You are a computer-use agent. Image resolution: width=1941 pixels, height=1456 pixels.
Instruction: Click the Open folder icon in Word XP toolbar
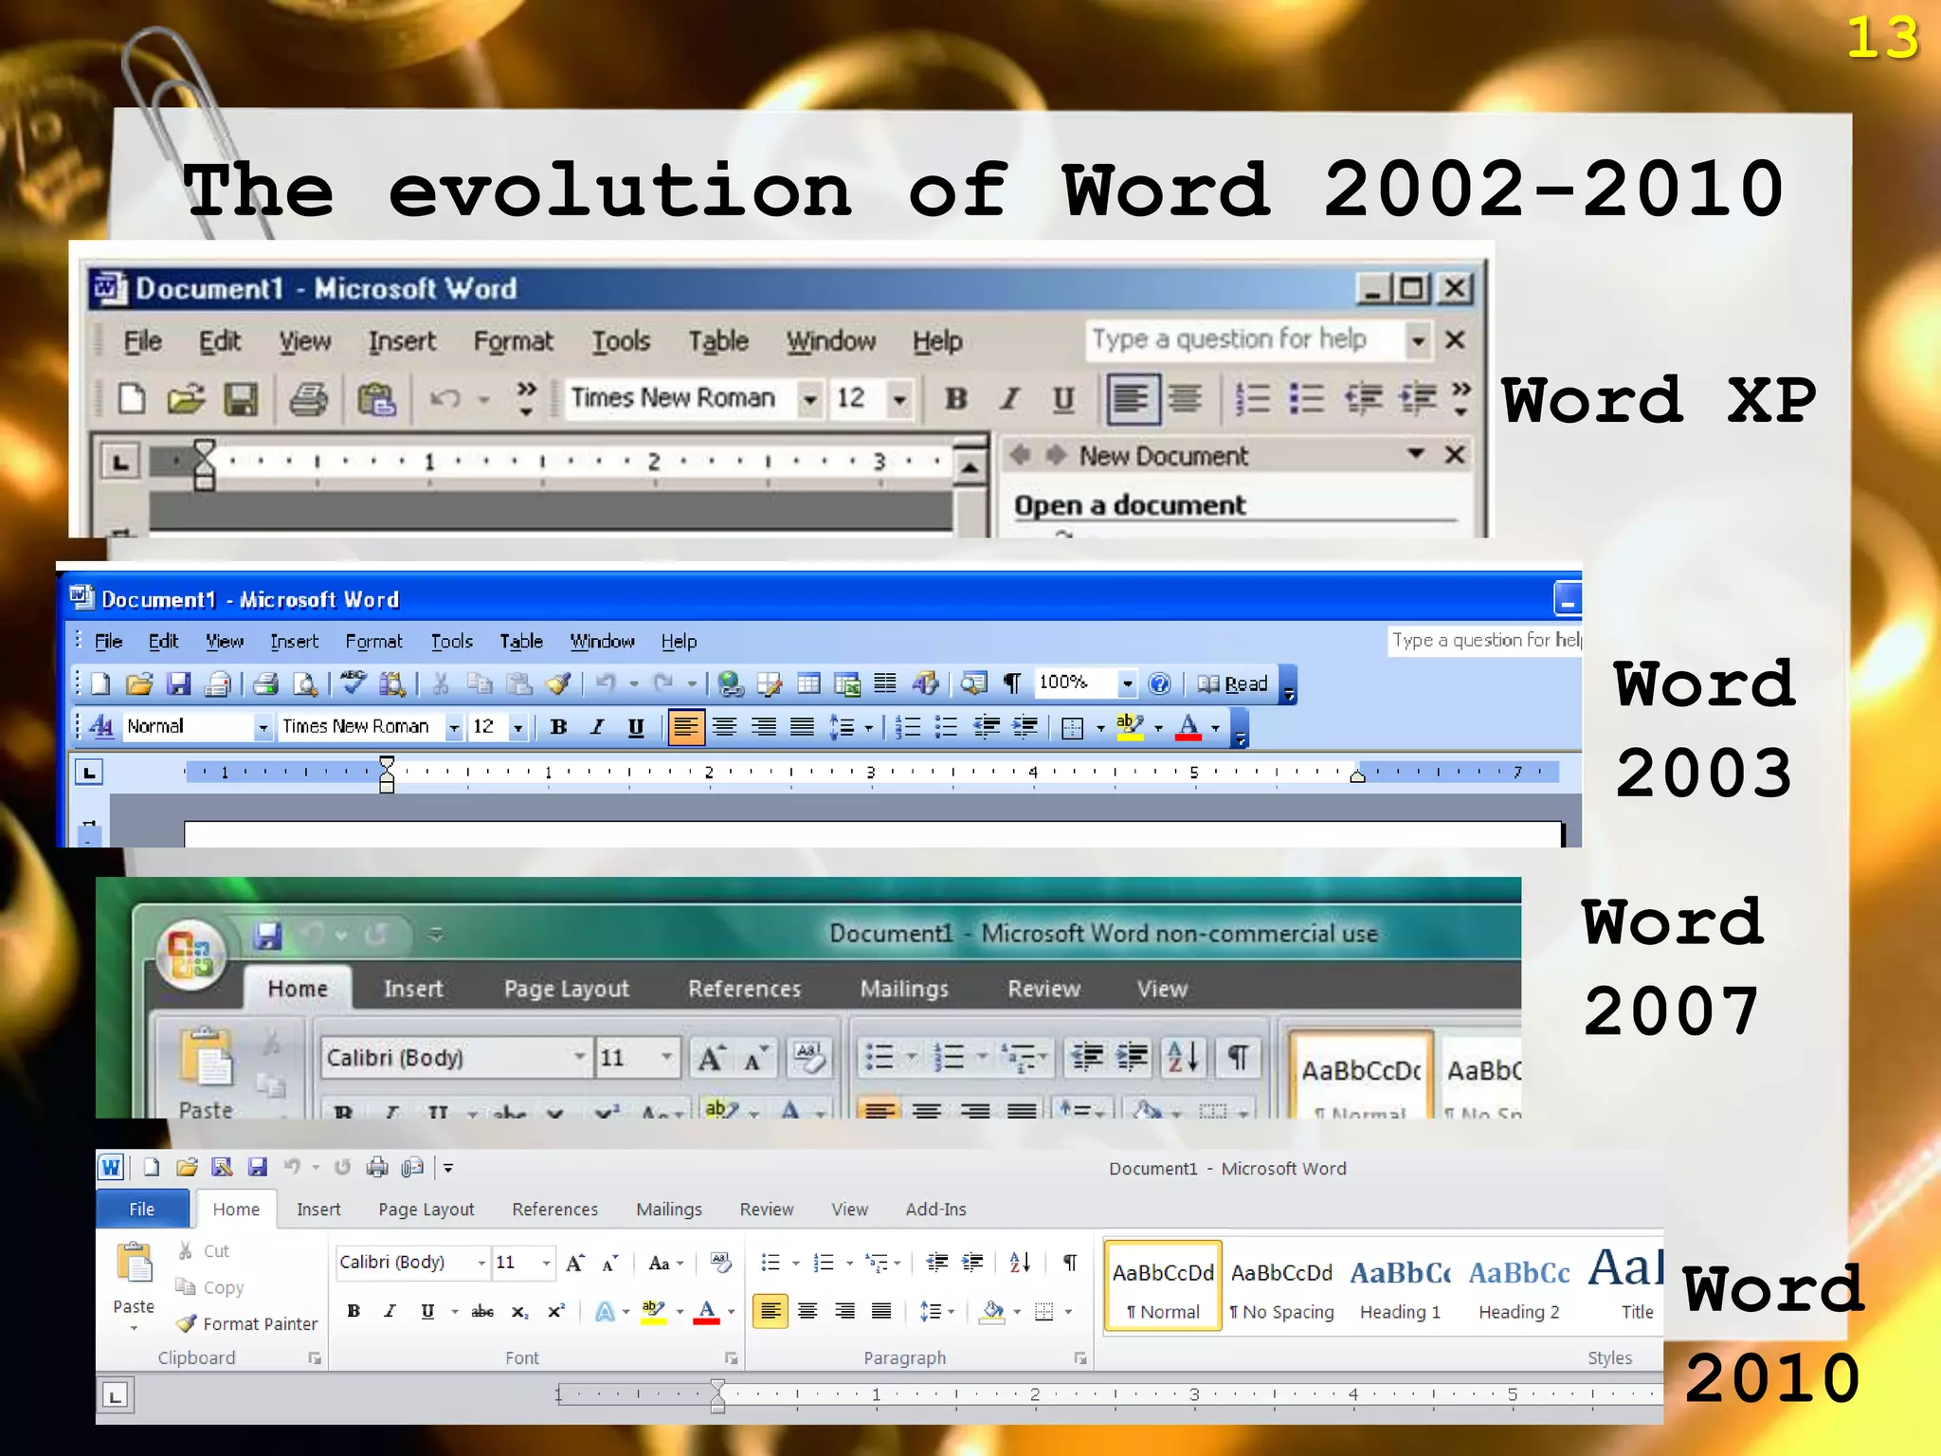[186, 399]
